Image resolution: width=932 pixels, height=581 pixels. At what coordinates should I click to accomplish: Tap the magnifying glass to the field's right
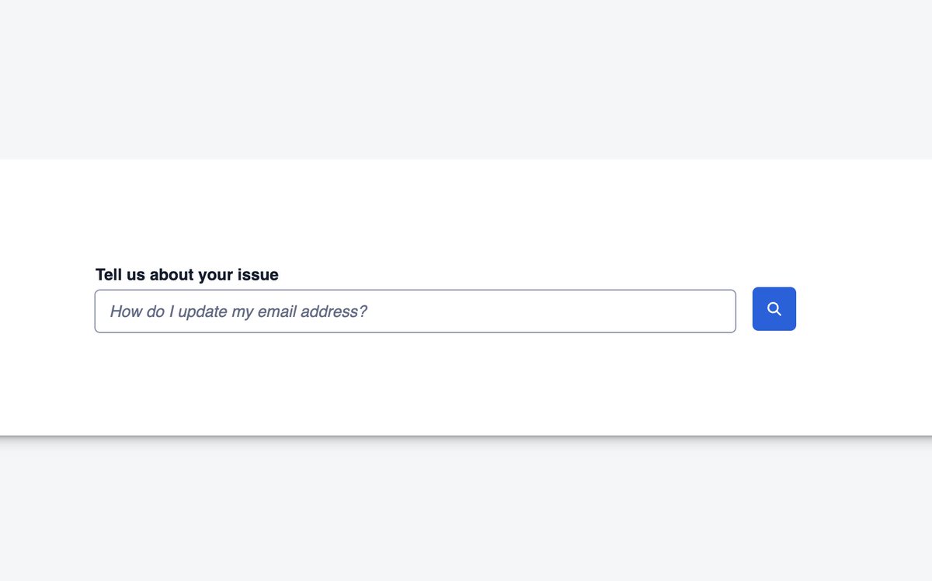point(774,309)
